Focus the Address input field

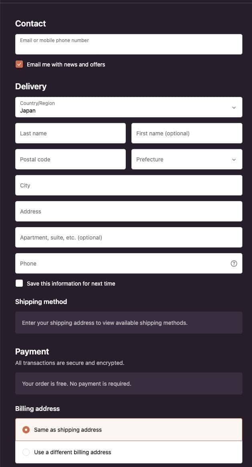128,211
